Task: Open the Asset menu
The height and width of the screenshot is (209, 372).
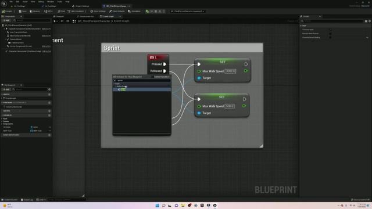Action: [x=25, y=2]
